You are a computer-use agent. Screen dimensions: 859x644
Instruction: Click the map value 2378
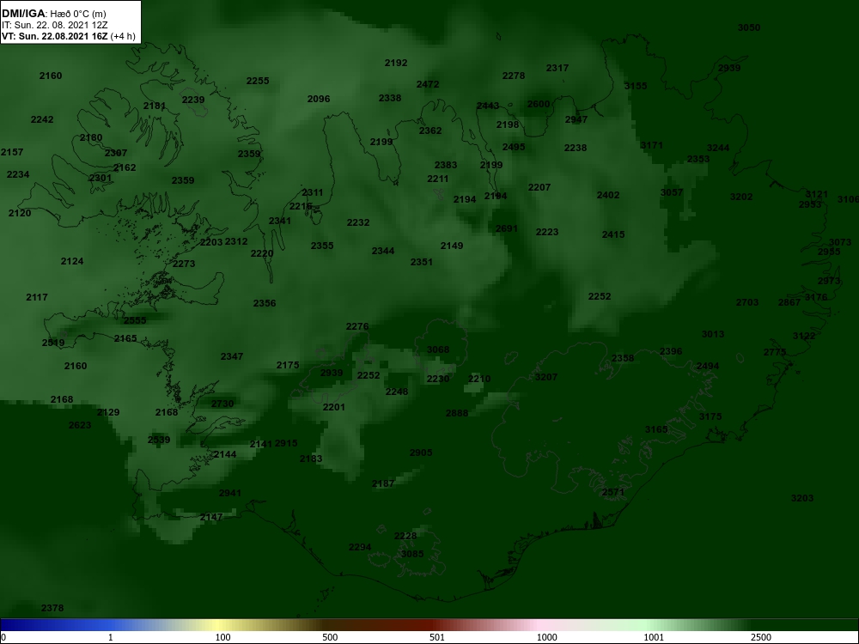(52, 609)
